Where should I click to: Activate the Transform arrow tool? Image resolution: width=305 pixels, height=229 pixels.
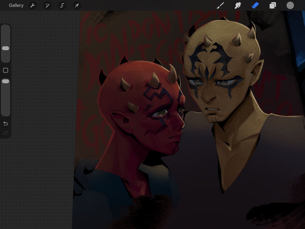77,5
